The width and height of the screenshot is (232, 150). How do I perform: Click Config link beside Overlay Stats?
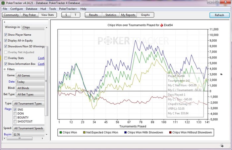pyautogui.click(x=41, y=58)
